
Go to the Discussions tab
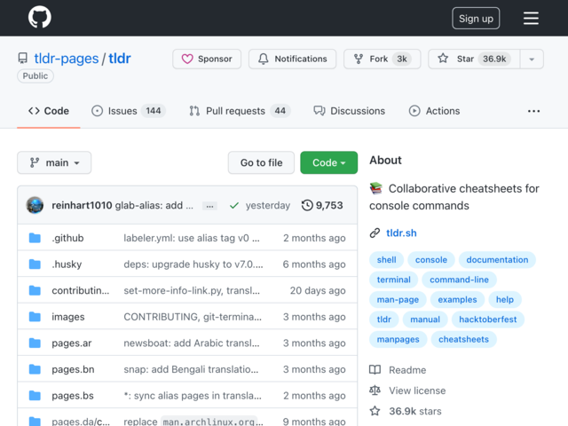click(349, 111)
